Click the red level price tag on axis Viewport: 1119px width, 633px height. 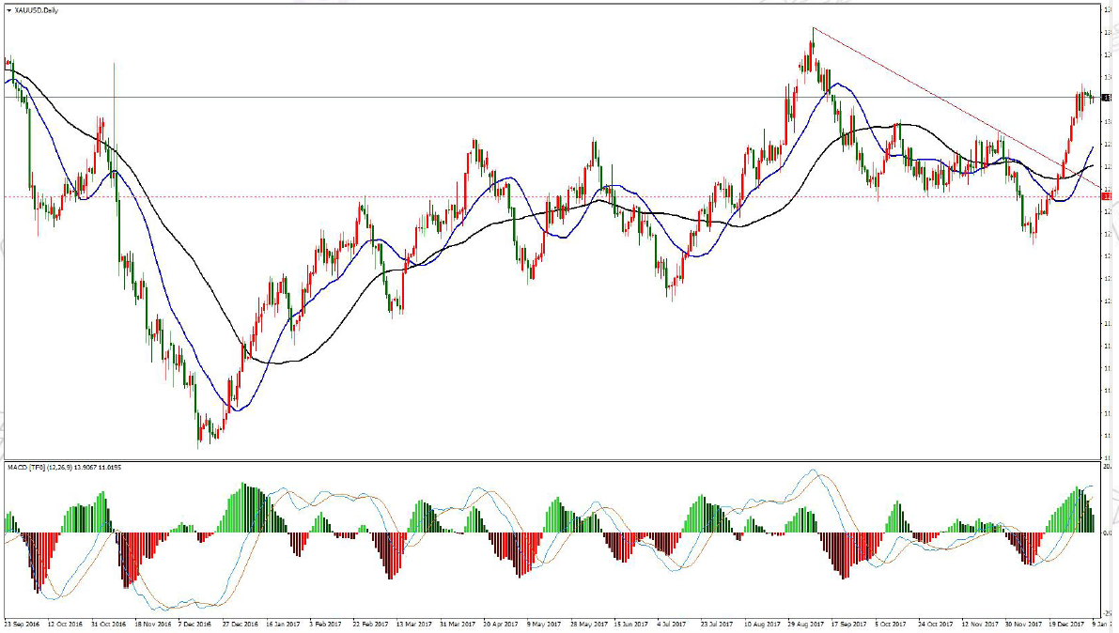1108,196
